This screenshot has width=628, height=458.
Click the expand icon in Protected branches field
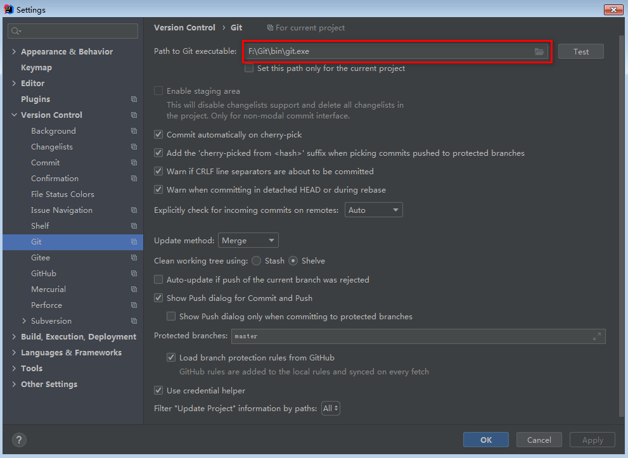(596, 336)
